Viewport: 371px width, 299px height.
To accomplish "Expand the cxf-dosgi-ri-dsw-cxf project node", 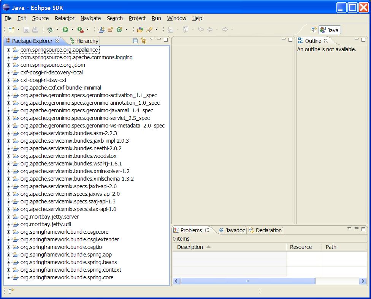I will coord(8,80).
